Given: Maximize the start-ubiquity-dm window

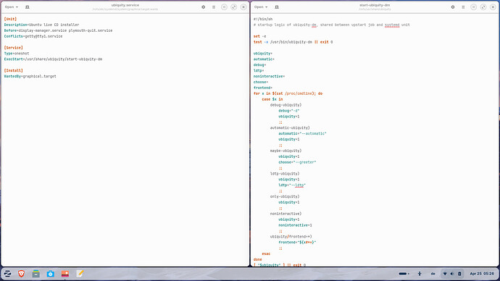Looking at the screenshot, I should tap(483, 7).
